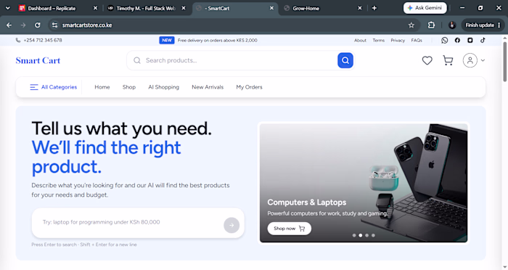This screenshot has width=508, height=270.
Task: Switch to Dashboard – Replicate tab
Action: [57, 8]
